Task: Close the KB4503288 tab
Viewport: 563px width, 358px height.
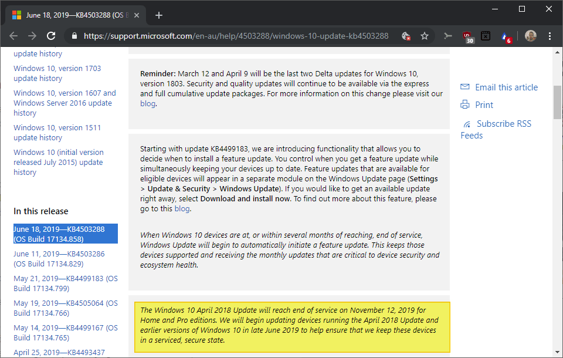Action: click(137, 15)
